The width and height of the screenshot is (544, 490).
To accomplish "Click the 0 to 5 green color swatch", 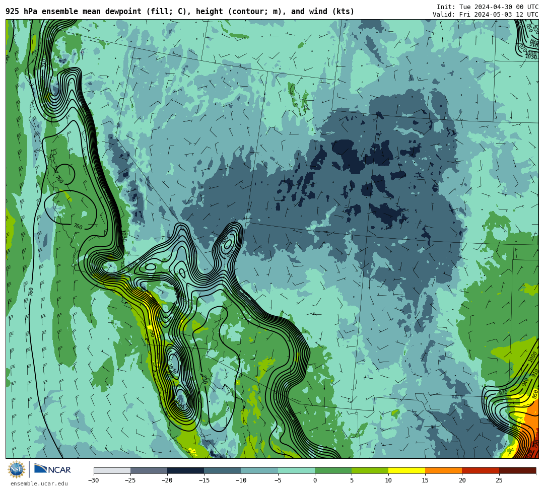I will 333,470.
